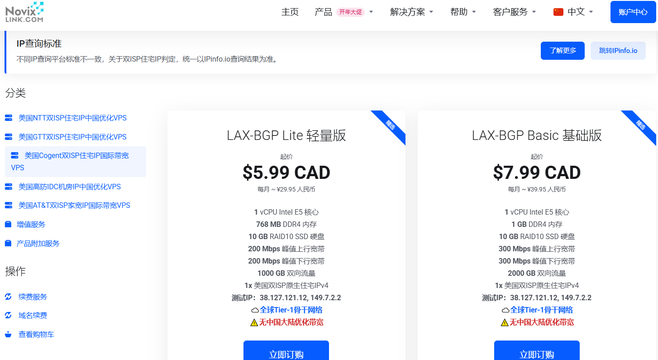This screenshot has width=658, height=360.
Task: Expand the 产品 dropdown arrow
Action: 371,12
